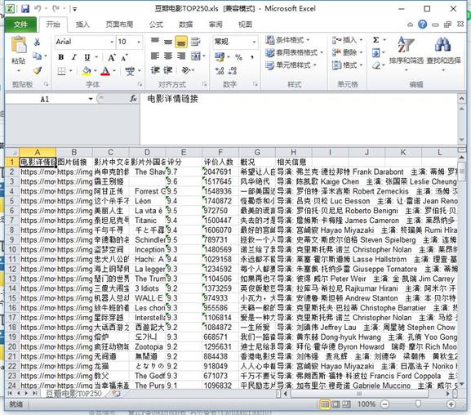Click the Decrease Decimal icon
The width and height of the screenshot is (471, 415).
coord(233,71)
